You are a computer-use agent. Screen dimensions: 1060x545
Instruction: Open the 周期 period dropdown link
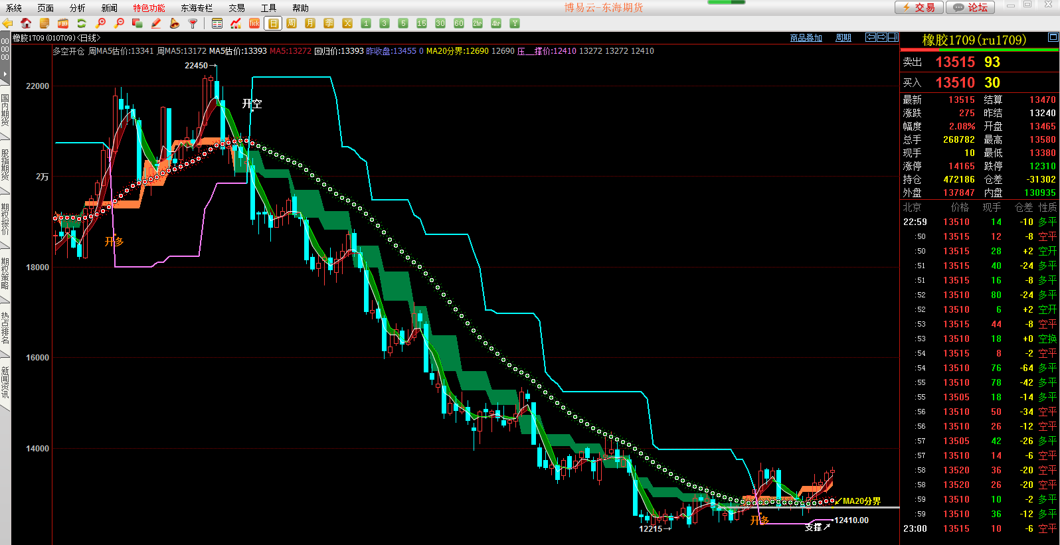[843, 38]
